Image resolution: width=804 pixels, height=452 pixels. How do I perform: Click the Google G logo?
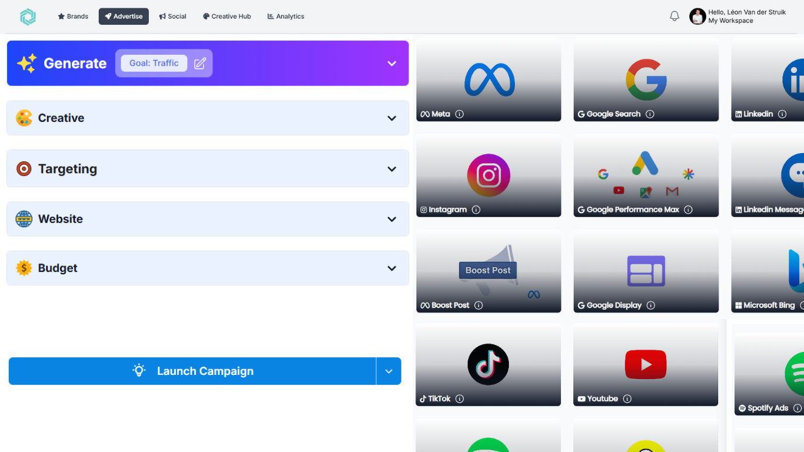(x=646, y=79)
